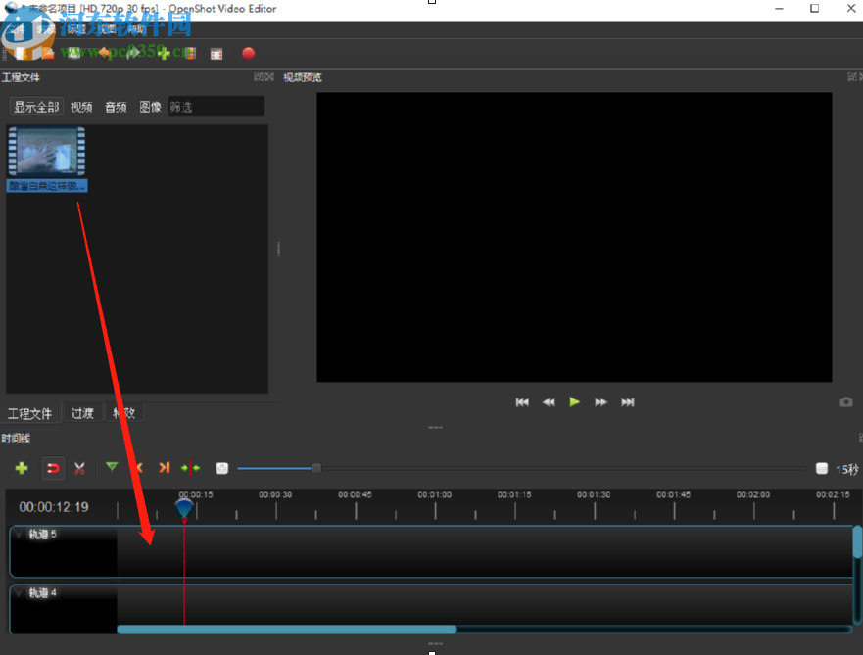The image size is (863, 655).
Task: Collapse the 轨道 4 track chevron
Action: 19,593
